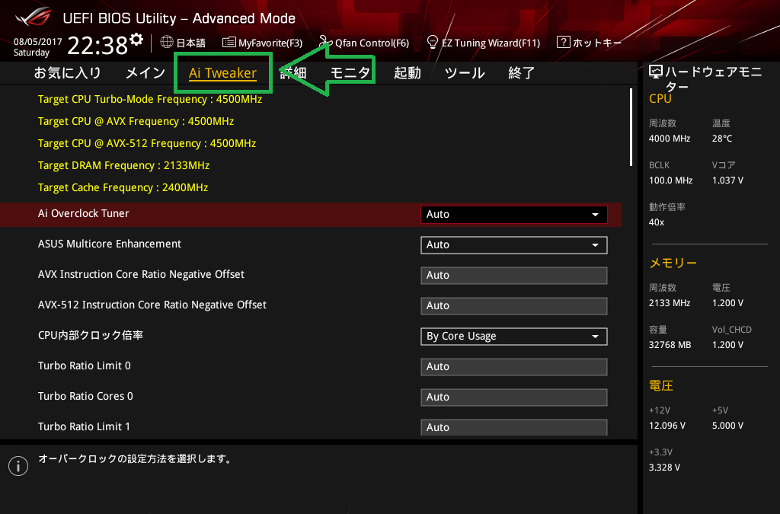Open the モニタ tab
This screenshot has width=780, height=514.
point(350,73)
